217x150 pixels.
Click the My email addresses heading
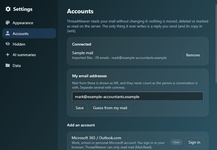[89, 76]
